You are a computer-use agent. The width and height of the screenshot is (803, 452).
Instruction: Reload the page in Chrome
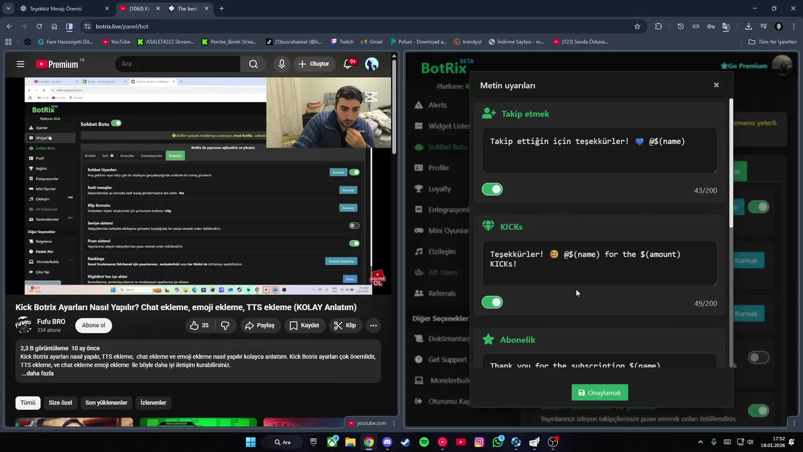pos(39,26)
